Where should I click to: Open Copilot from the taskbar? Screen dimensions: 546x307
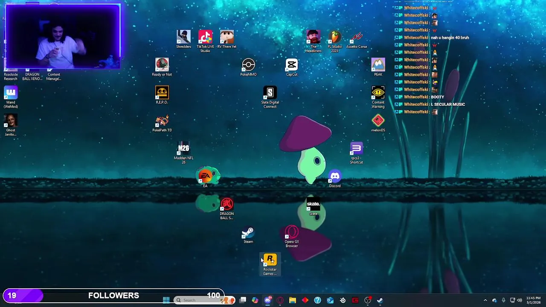point(255,300)
